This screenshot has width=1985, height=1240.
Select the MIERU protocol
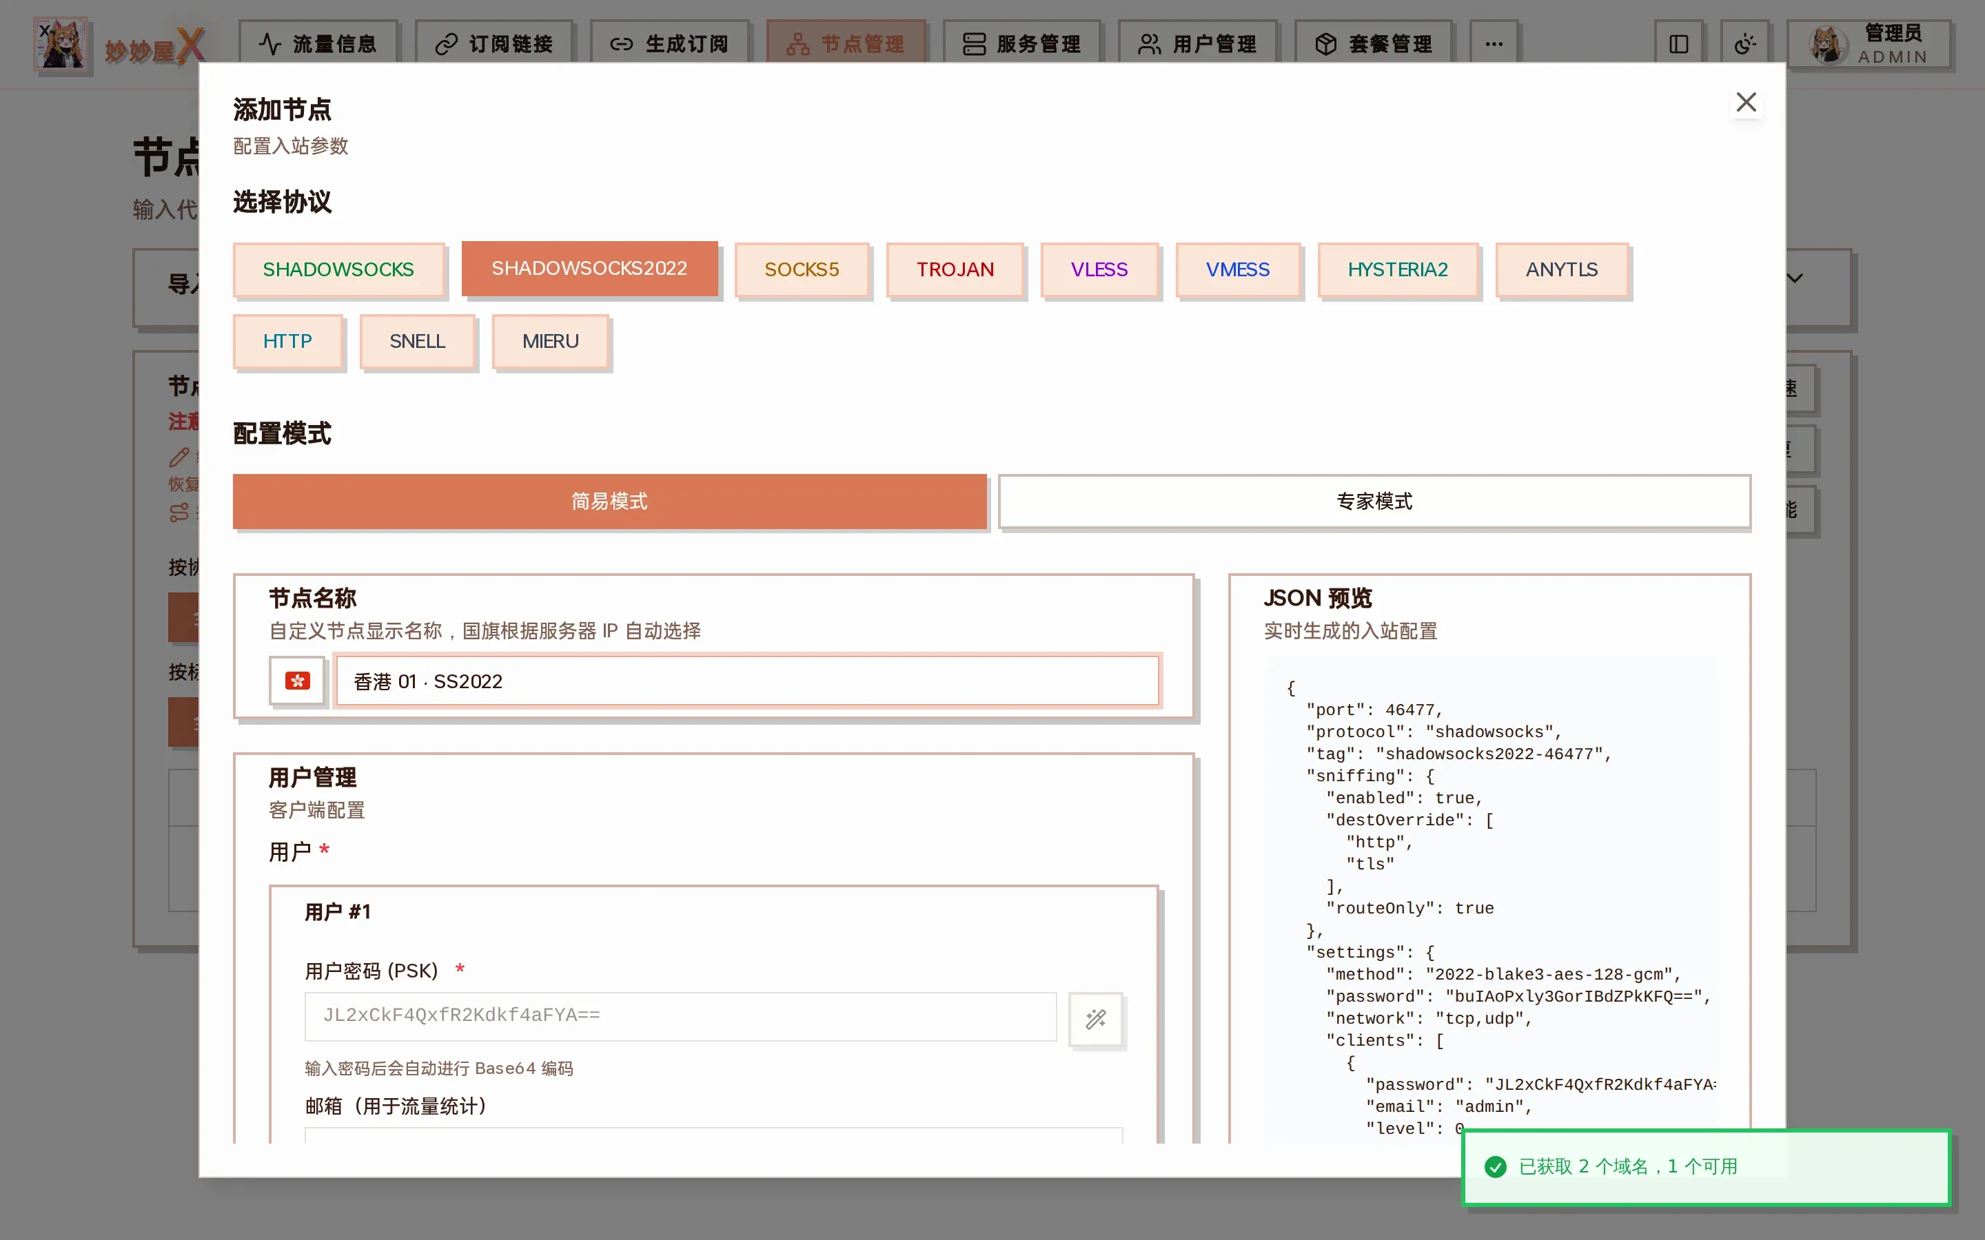click(x=551, y=341)
